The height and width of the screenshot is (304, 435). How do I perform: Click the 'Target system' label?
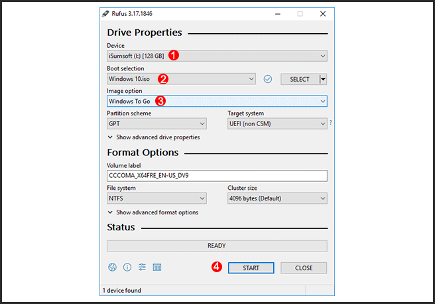(x=246, y=114)
